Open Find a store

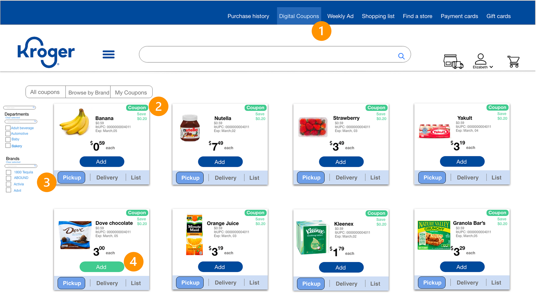(x=417, y=16)
